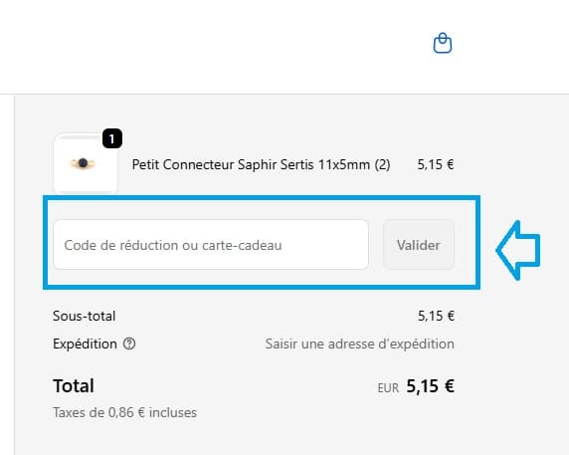Click the Sous-total amount 5,15 €
The width and height of the screenshot is (569, 455).
436,316
